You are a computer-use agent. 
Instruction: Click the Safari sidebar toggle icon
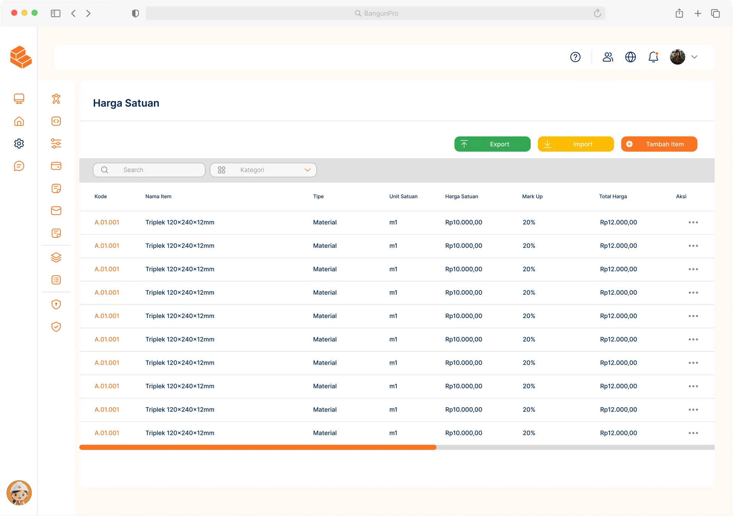[x=56, y=13]
